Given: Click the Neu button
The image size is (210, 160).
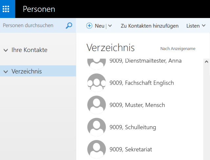Looking at the screenshot, I should point(99,26).
